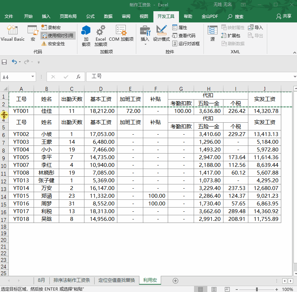Toggle 设计模式 design mode
Image resolution: width=297 pixels, height=292 pixels.
[161, 33]
